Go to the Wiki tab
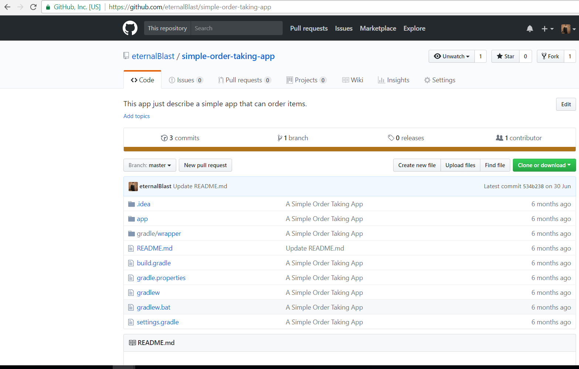This screenshot has height=369, width=579. click(352, 80)
